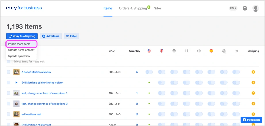Tick checkbox for Evil Martians sticker limited edition
Viewport: 265px width, 126px height.
(x=8, y=83)
